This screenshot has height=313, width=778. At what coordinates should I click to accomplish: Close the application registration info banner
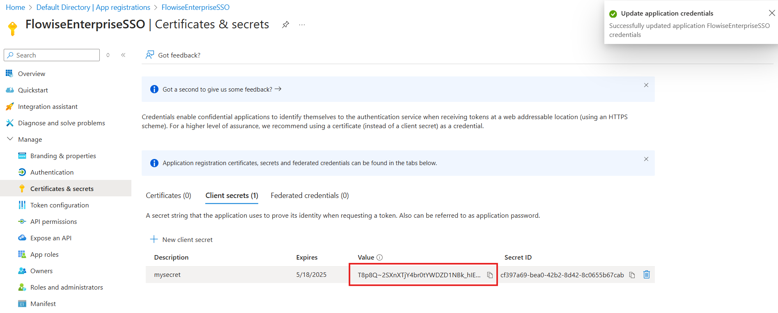(646, 159)
